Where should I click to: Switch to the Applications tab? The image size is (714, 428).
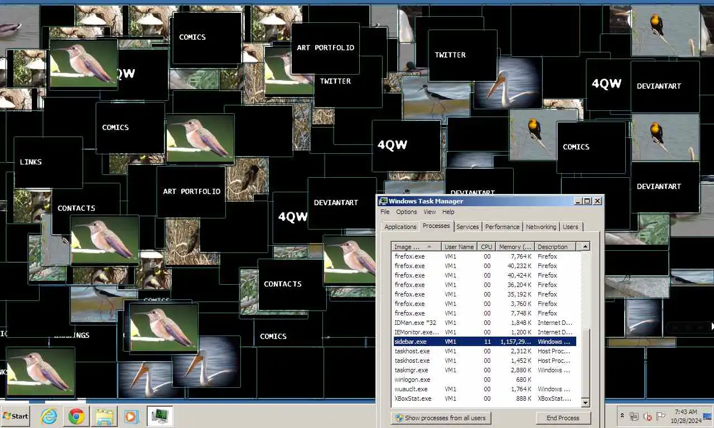point(401,227)
